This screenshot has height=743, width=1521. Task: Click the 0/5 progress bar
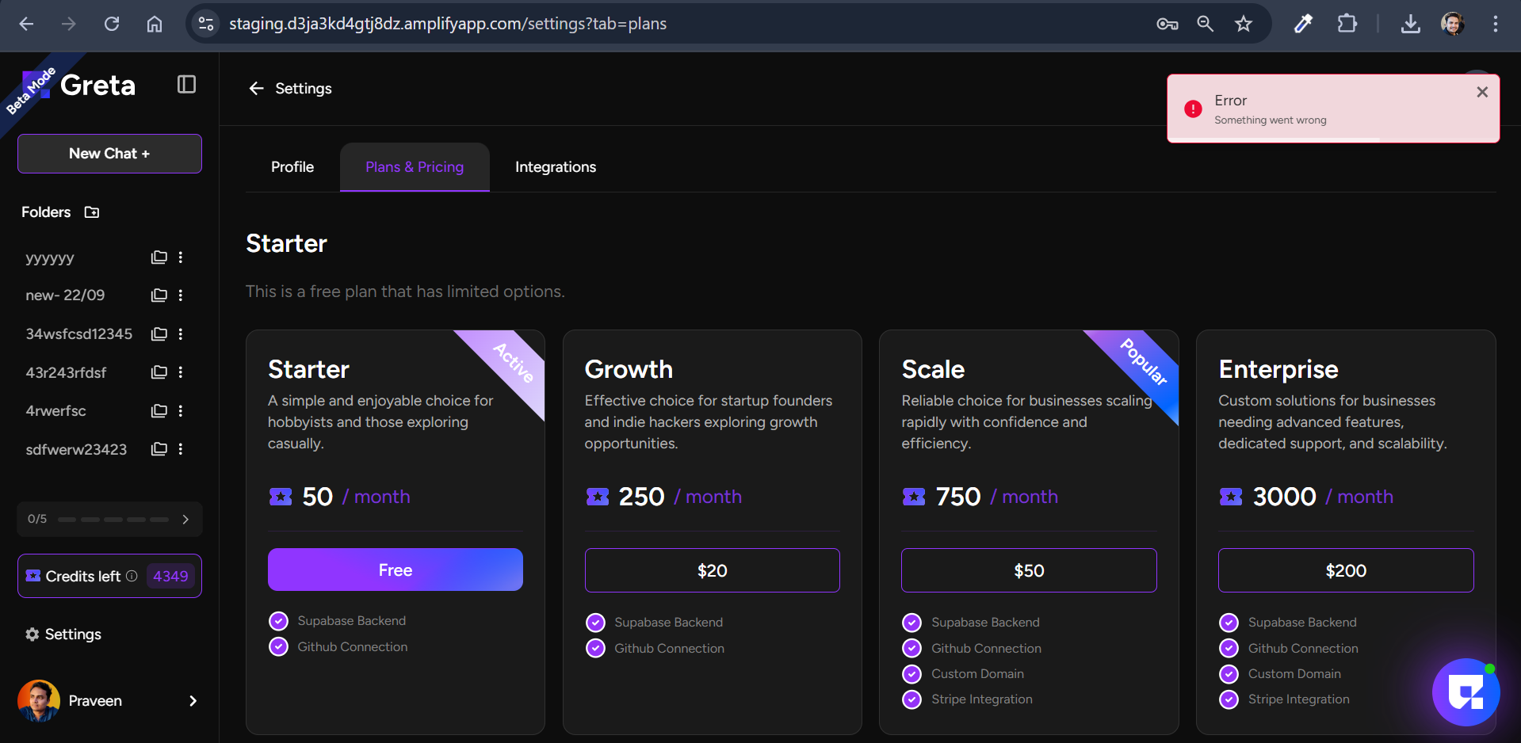[x=113, y=520]
